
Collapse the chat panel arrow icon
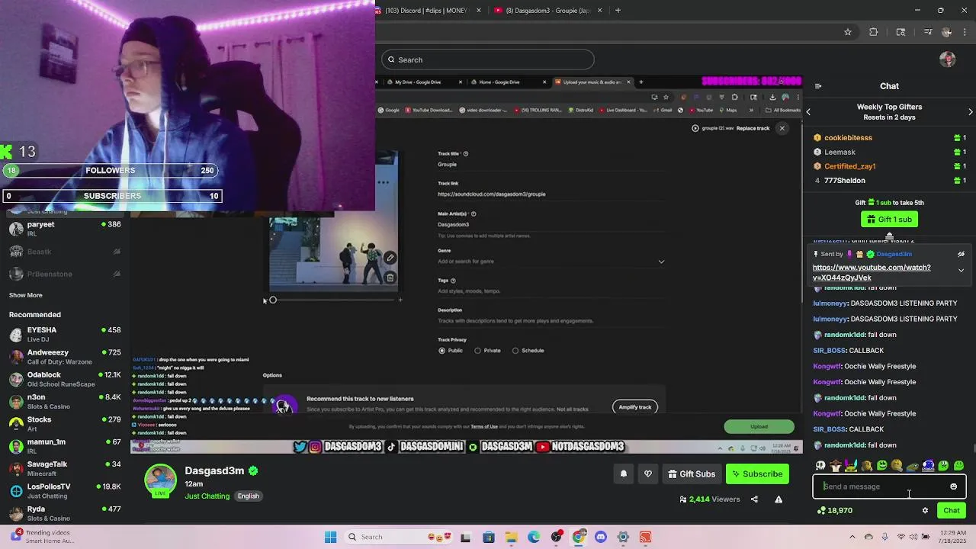(x=817, y=86)
